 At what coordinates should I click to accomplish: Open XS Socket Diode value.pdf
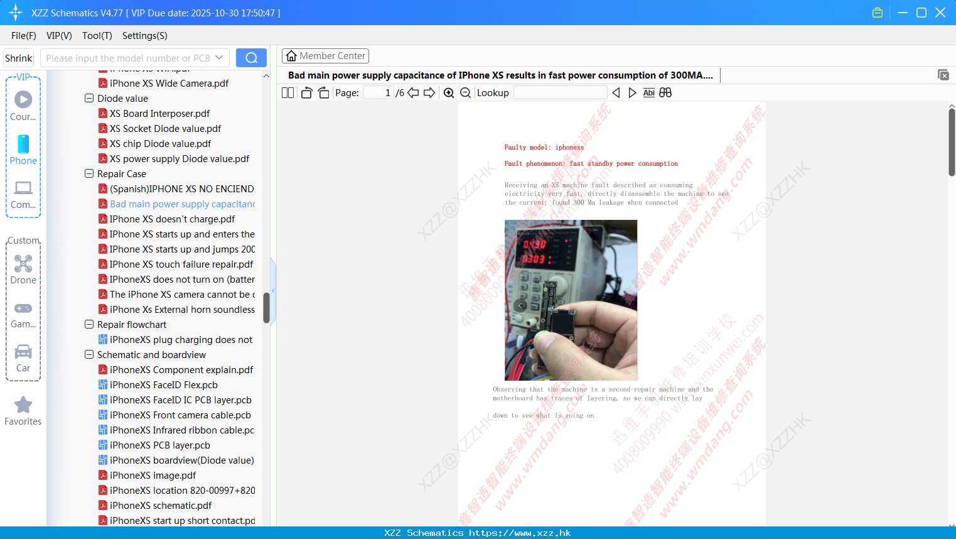160,129
